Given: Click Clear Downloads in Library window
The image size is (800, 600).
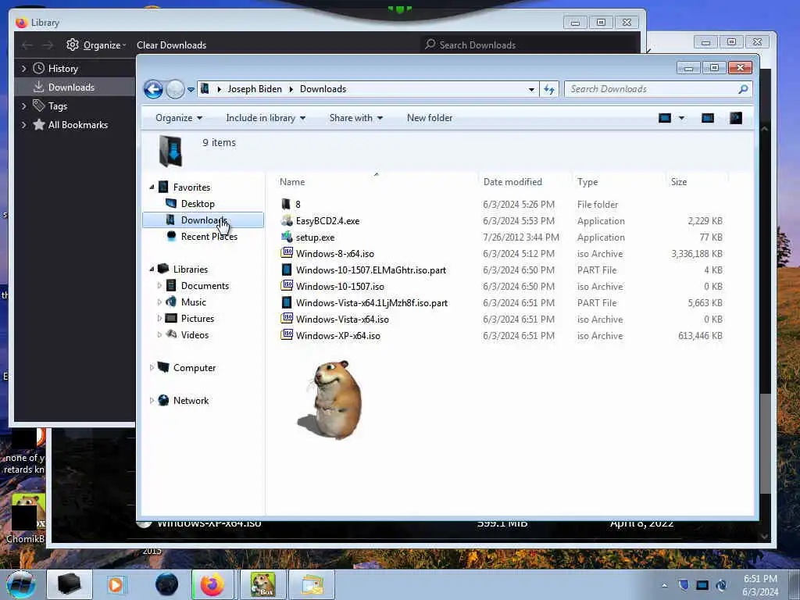Looking at the screenshot, I should 171,45.
